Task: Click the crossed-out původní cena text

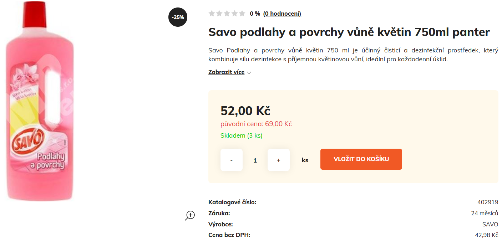Action: (256, 124)
